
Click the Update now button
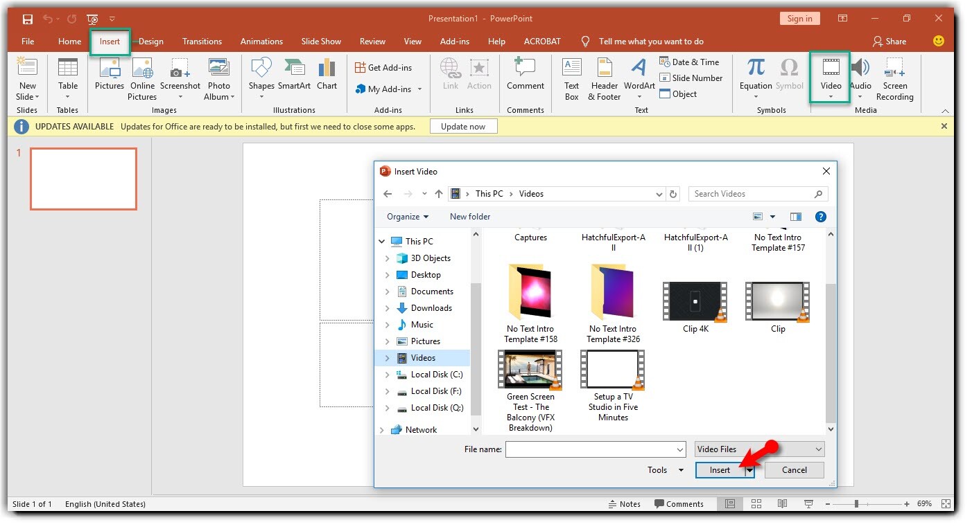463,127
